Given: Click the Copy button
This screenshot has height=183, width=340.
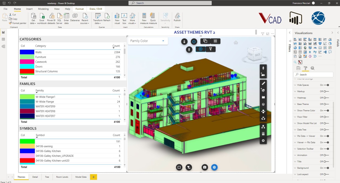Looking at the screenshot, I should click(x=13, y=19).
